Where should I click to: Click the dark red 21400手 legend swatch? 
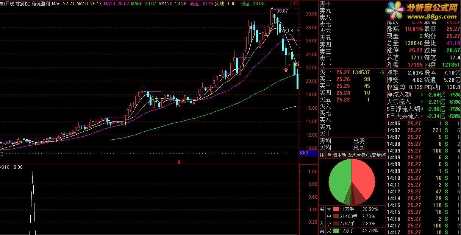tap(336, 216)
